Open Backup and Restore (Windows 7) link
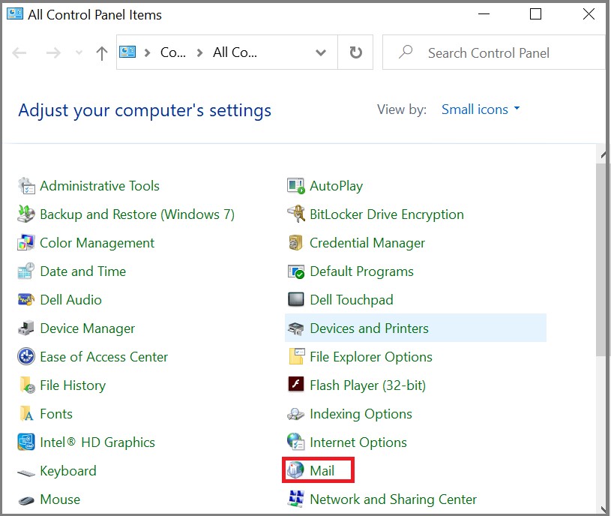611x516 pixels. click(137, 214)
